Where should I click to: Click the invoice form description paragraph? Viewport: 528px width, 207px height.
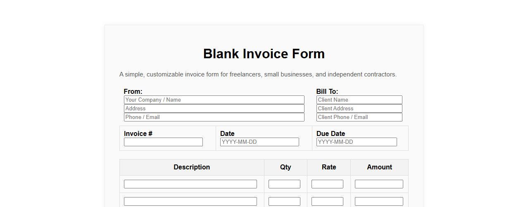pos(258,74)
